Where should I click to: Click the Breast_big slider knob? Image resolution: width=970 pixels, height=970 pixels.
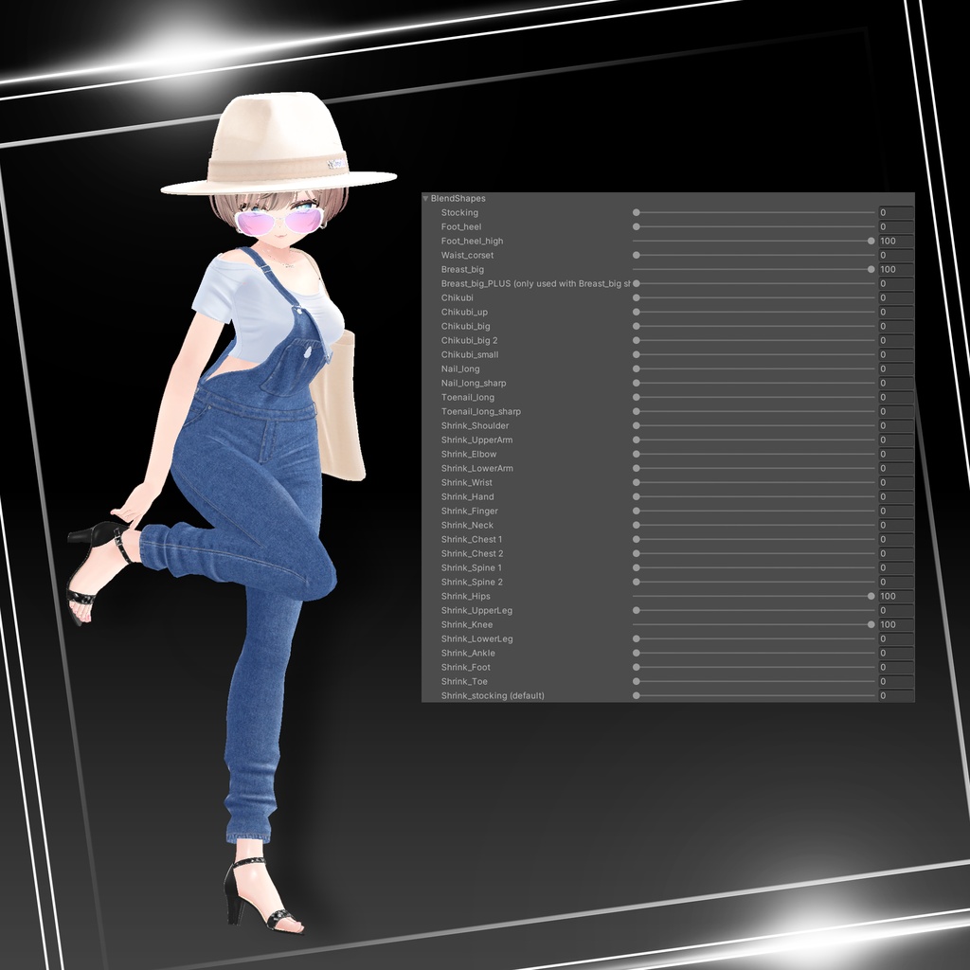870,269
